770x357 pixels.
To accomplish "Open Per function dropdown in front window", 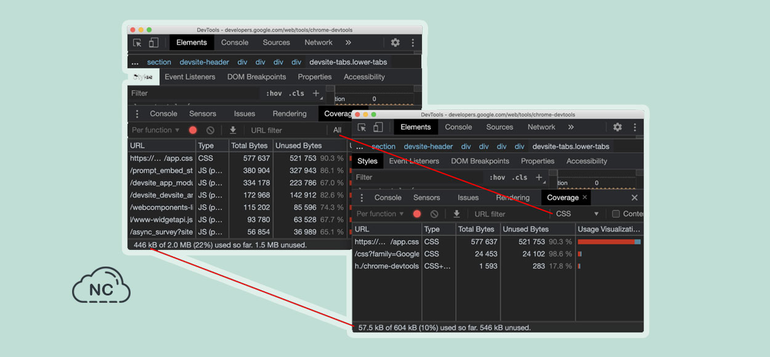I will tap(380, 214).
